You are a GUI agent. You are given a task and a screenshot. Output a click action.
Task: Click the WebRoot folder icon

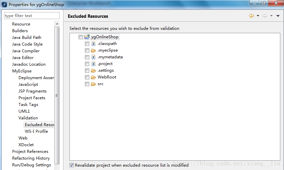(93, 77)
